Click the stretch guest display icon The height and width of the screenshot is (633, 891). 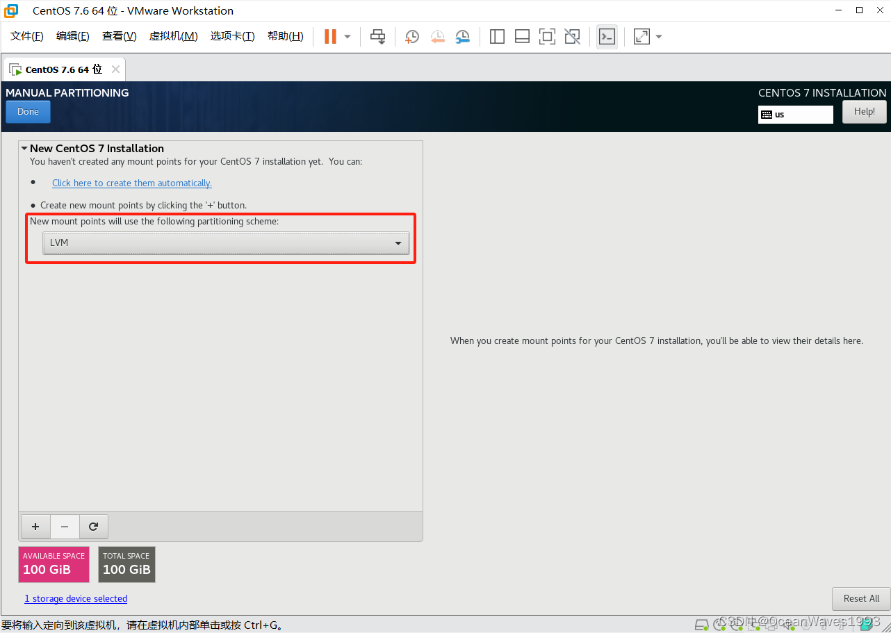[641, 37]
